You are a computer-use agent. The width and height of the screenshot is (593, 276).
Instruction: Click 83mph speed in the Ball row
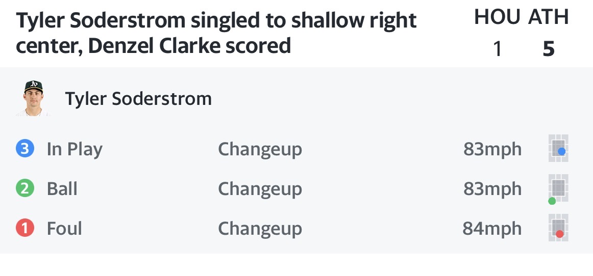[x=492, y=188]
